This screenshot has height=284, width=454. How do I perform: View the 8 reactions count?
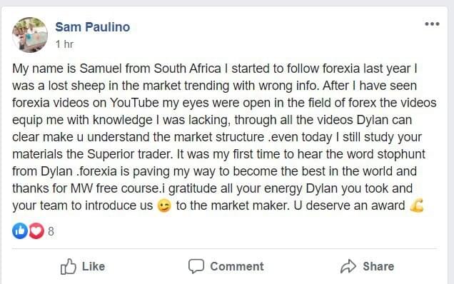pyautogui.click(x=51, y=231)
